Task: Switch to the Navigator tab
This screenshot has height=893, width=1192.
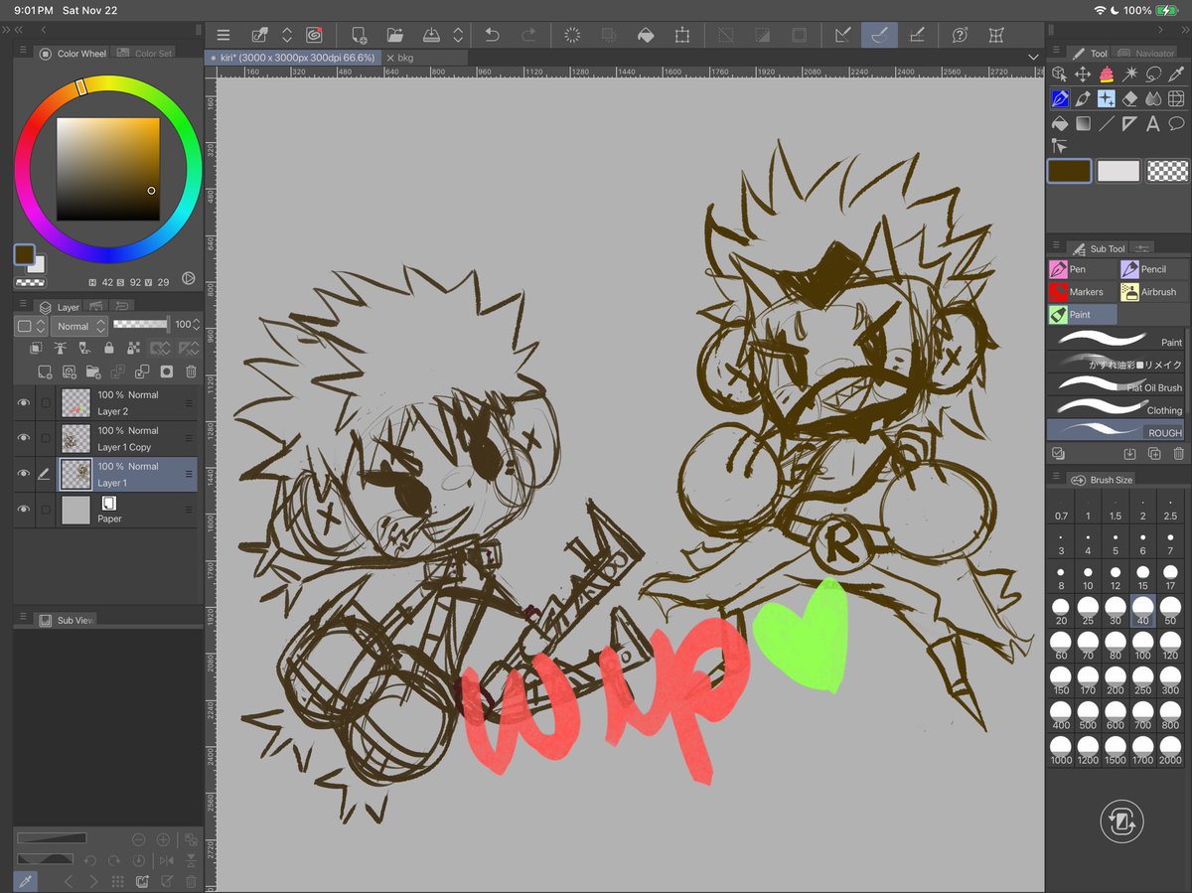Action: pyautogui.click(x=1144, y=54)
